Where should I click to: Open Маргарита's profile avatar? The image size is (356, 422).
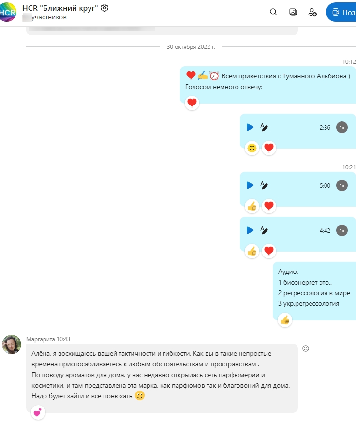12,345
